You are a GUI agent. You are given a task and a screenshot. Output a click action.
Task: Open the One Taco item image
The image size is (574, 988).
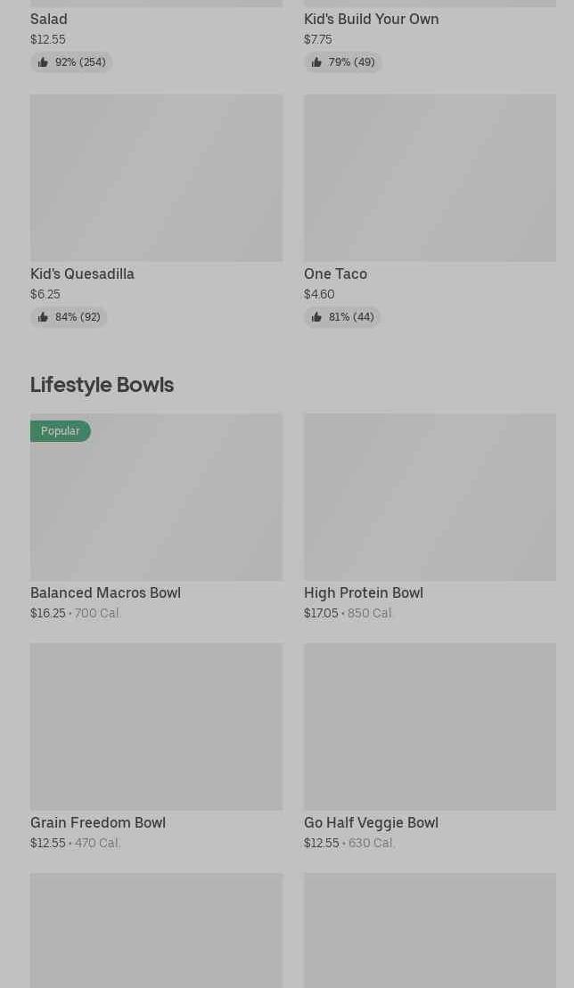coord(430,178)
